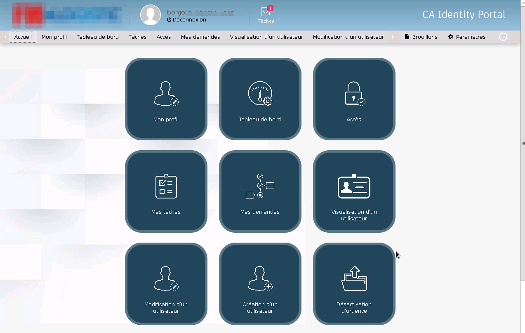Open the Mes tâches clipboard tile
This screenshot has width=525, height=333.
pos(166,191)
